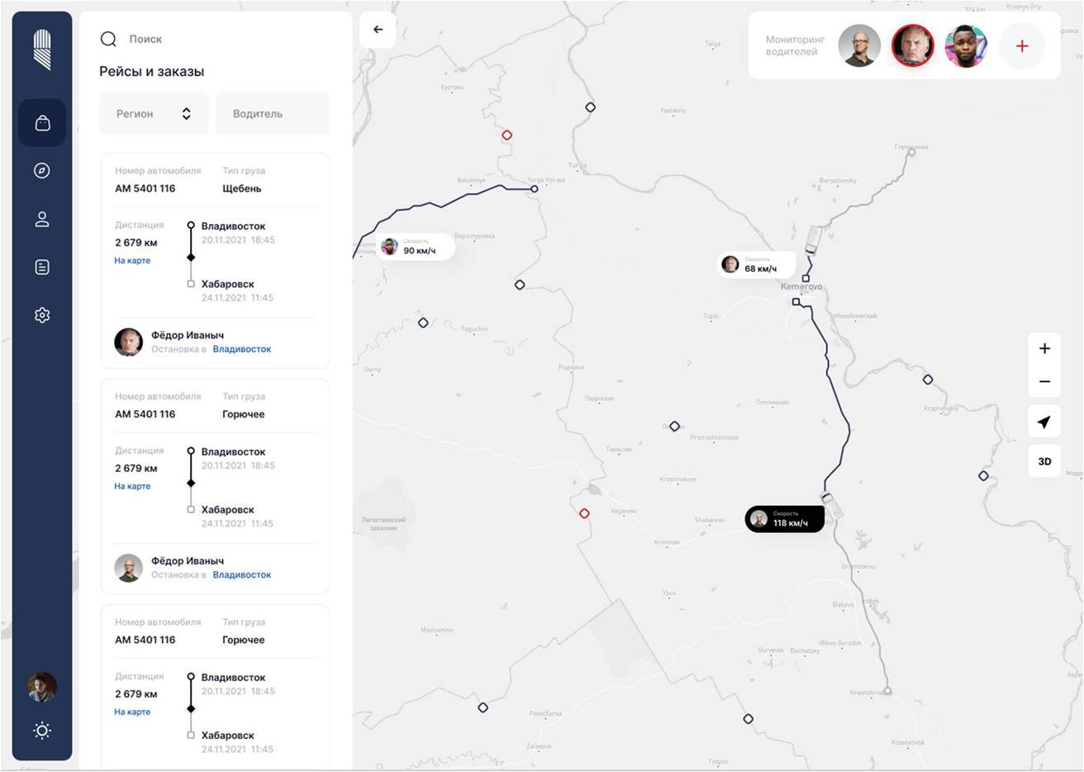This screenshot has width=1084, height=772.
Task: Open На карте link in the Щебень card
Action: point(132,260)
